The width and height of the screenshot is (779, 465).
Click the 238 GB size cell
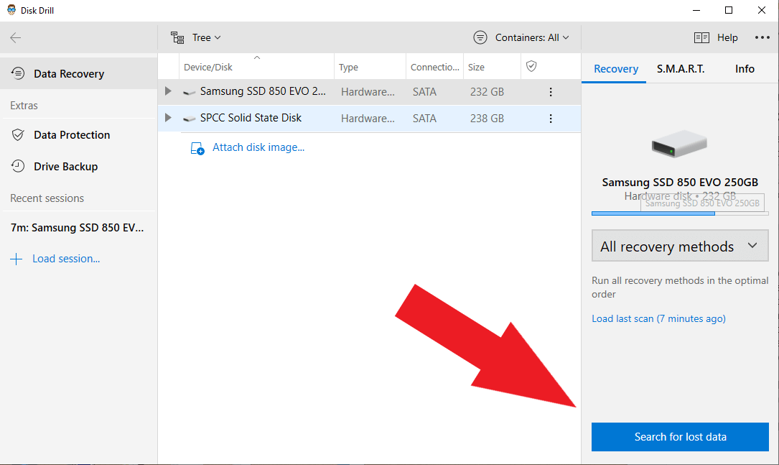(487, 119)
